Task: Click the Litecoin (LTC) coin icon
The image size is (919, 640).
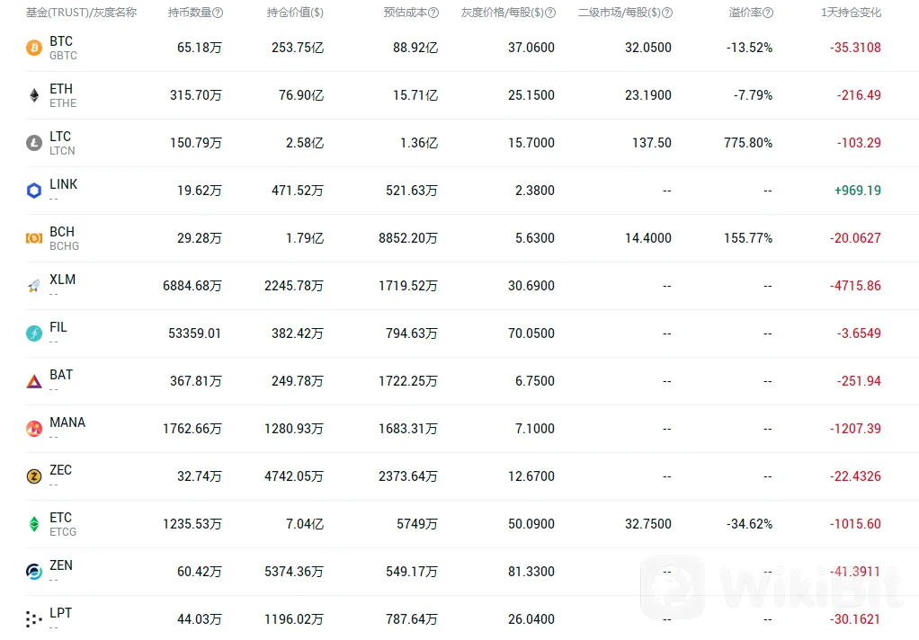Action: (34, 143)
